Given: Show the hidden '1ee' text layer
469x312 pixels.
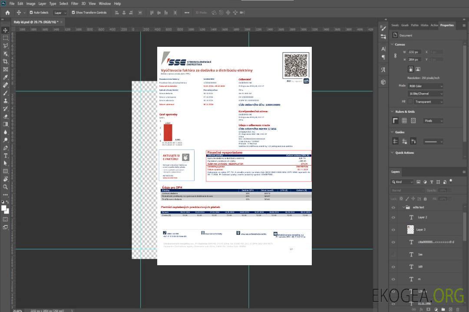Looking at the screenshot, I should pos(393,254).
